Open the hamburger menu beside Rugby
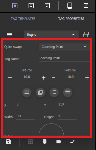The width and height of the screenshot is (96, 150). pyautogui.click(x=10, y=35)
